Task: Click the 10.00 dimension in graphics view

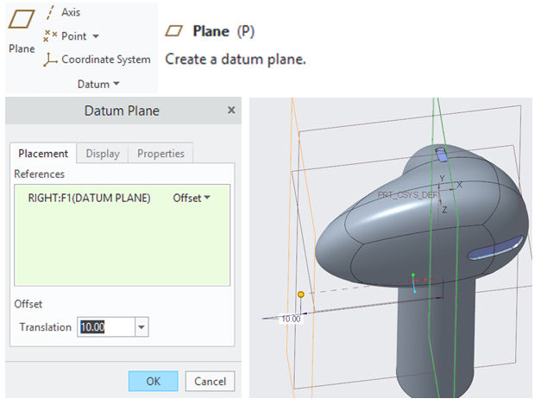Action: point(292,319)
